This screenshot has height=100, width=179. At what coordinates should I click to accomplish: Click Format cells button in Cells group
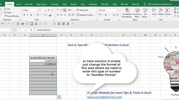coord(167,12)
